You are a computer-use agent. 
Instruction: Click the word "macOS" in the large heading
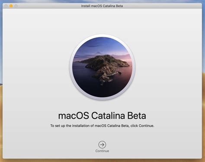(74, 116)
